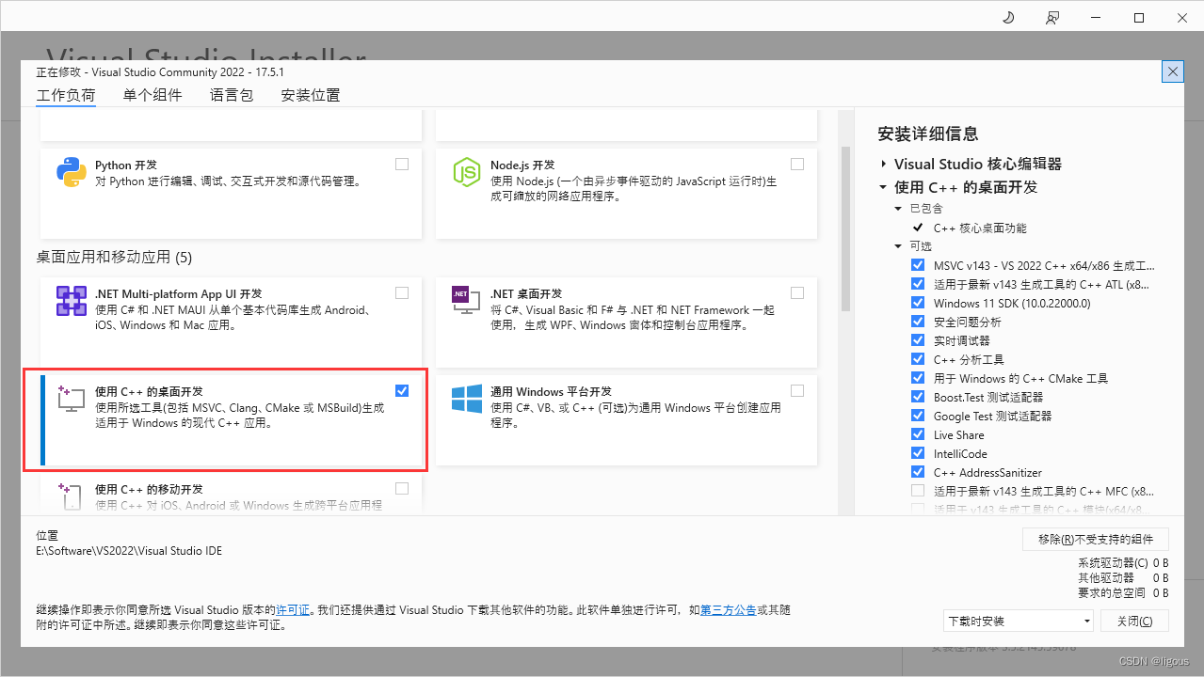Uncheck the Boost.Test 测试适配器 option
Viewport: 1204px width, 677px height.
918,397
